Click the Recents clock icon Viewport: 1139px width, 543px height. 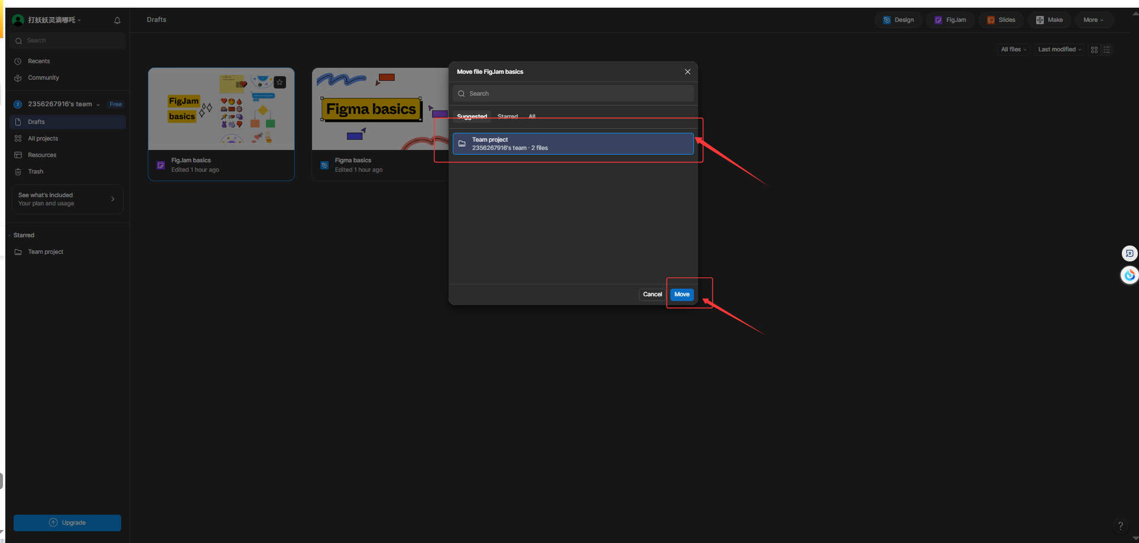coord(18,61)
